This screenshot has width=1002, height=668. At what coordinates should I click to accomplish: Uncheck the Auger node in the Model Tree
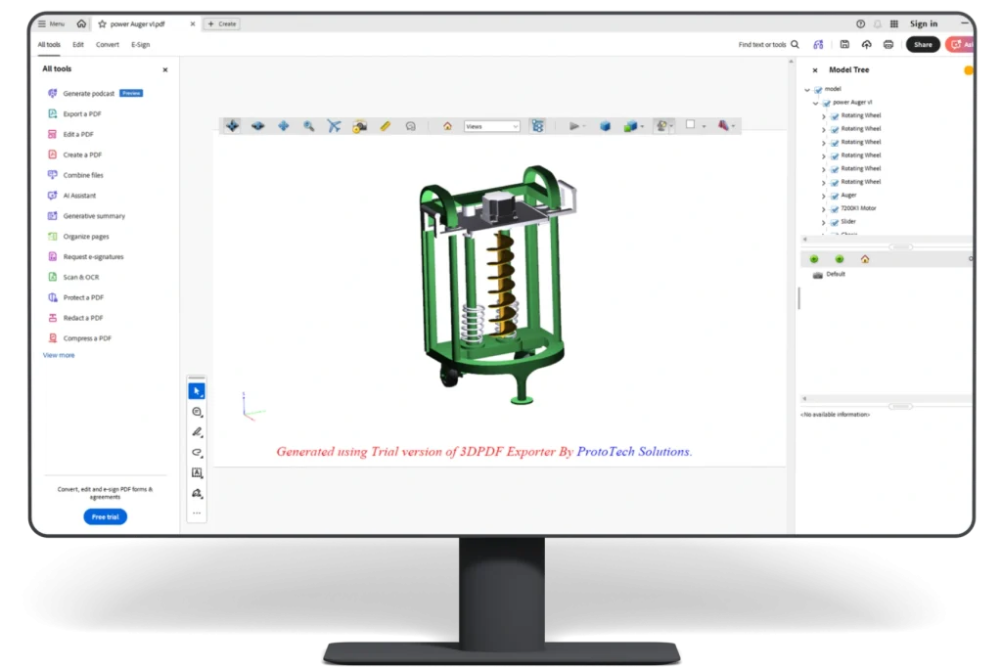pos(835,196)
